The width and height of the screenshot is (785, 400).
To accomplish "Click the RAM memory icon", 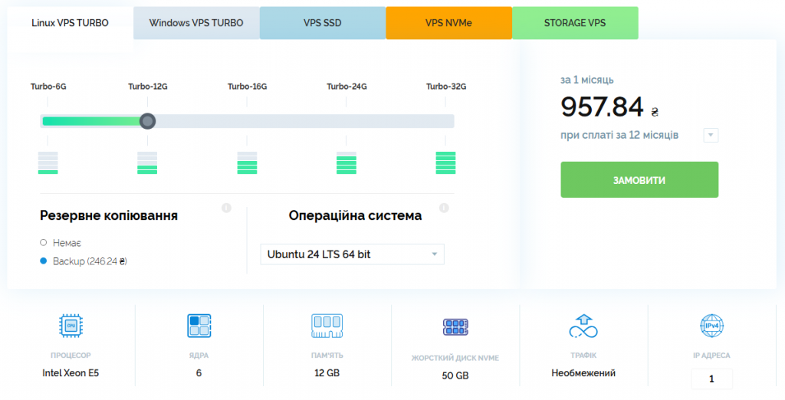I will (x=327, y=326).
